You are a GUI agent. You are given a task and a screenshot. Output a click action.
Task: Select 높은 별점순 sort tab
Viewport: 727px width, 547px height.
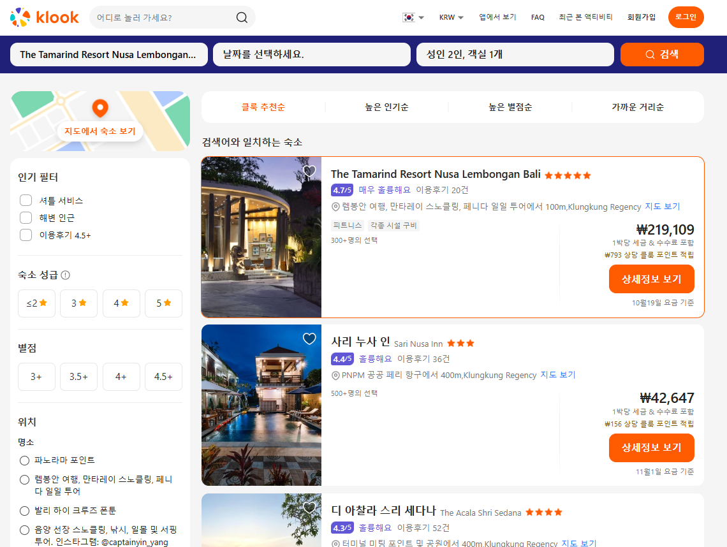click(510, 107)
